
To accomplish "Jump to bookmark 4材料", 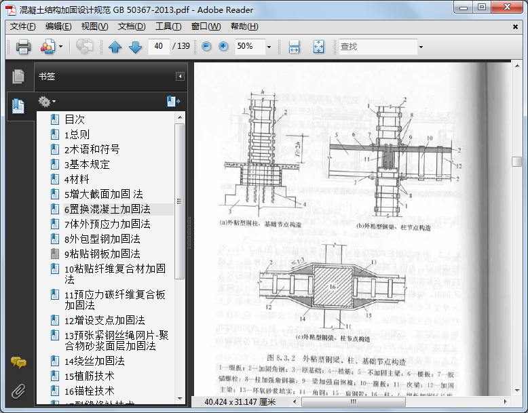I will (x=77, y=179).
